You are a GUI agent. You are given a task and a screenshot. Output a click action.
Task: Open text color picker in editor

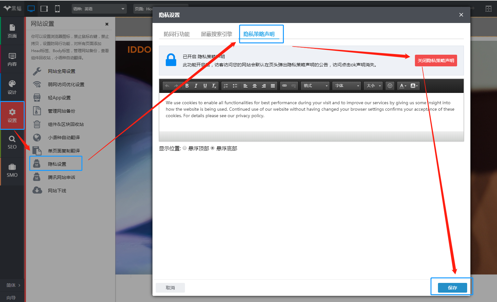pyautogui.click(x=403, y=86)
